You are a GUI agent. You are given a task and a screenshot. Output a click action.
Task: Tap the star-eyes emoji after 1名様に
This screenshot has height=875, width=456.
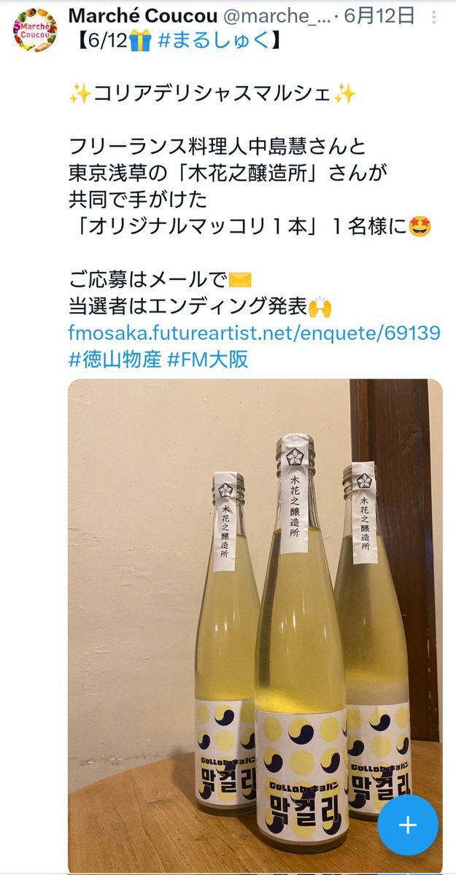(421, 227)
